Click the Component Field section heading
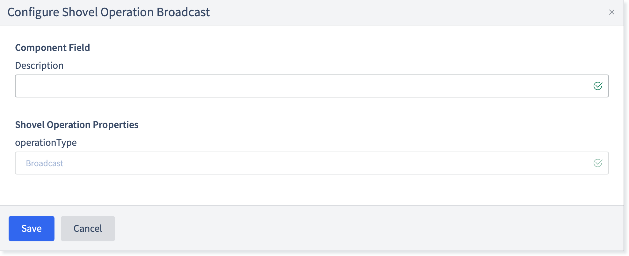This screenshot has height=256, width=629. 53,47
